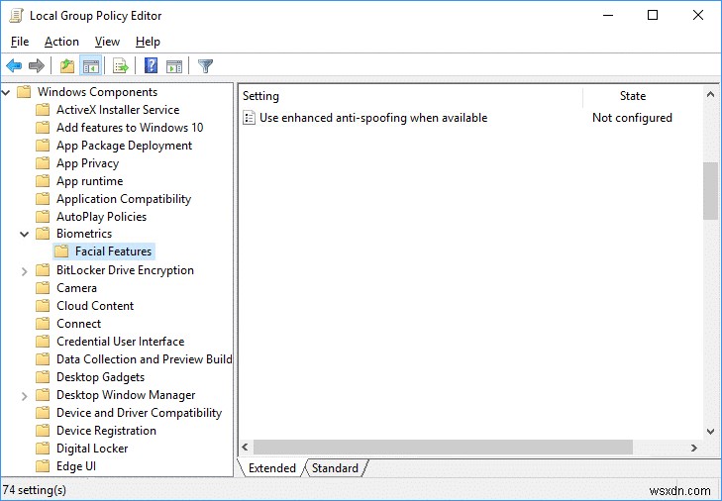Select Cloud Content folder
This screenshot has height=501, width=722.
tap(95, 306)
